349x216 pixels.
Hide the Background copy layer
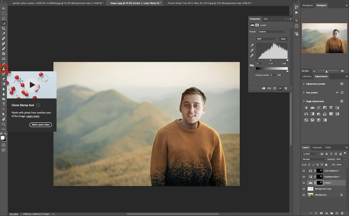pos(304,188)
